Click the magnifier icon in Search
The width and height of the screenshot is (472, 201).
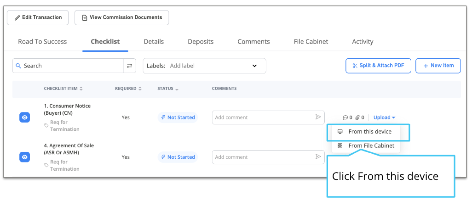click(x=18, y=66)
